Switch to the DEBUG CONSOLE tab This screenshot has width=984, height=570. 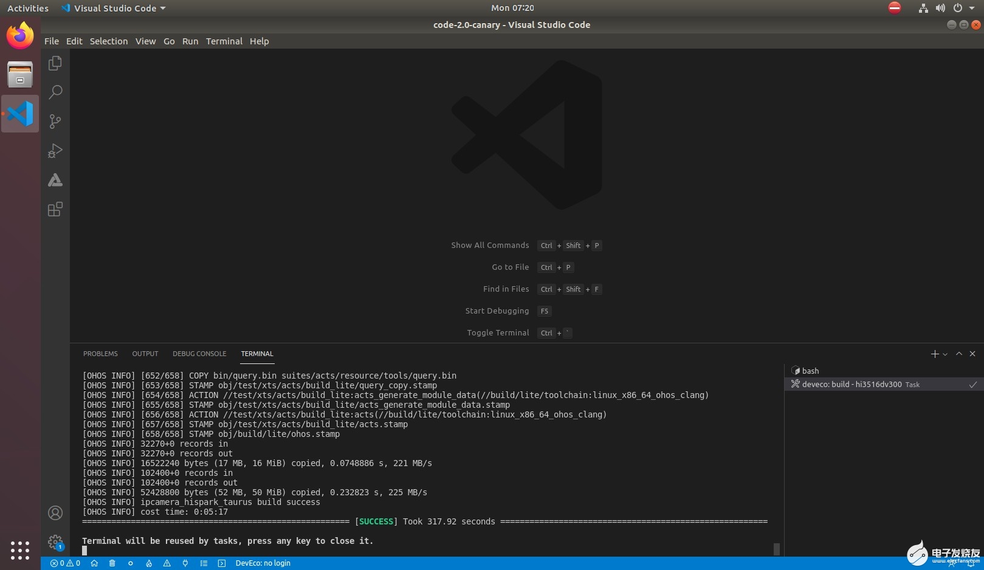point(199,354)
